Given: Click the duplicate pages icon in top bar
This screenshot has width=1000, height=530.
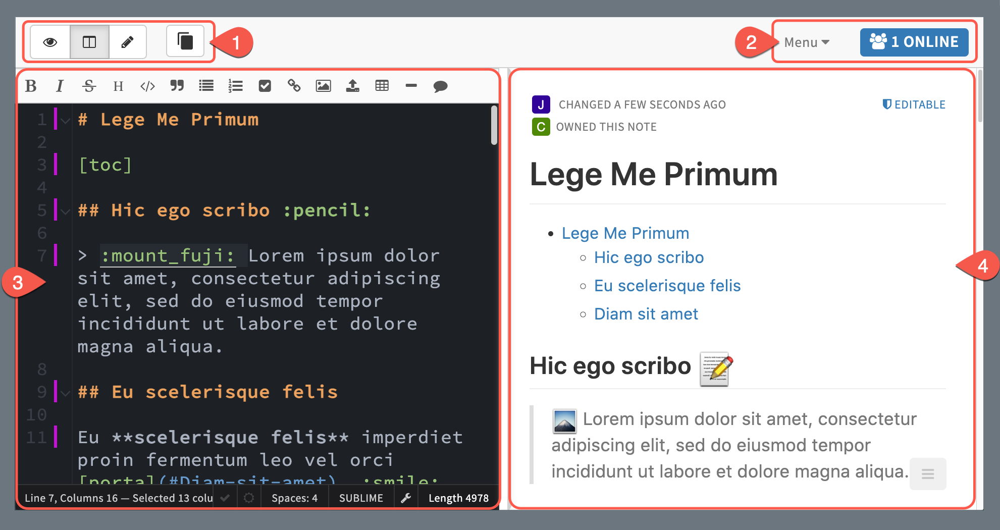Looking at the screenshot, I should [x=185, y=41].
